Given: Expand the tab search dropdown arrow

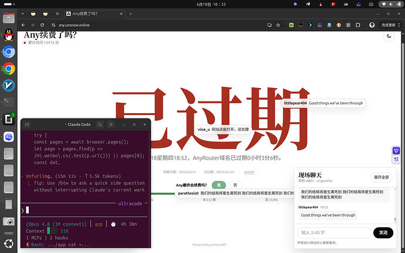Looking at the screenshot, I should (23, 14).
